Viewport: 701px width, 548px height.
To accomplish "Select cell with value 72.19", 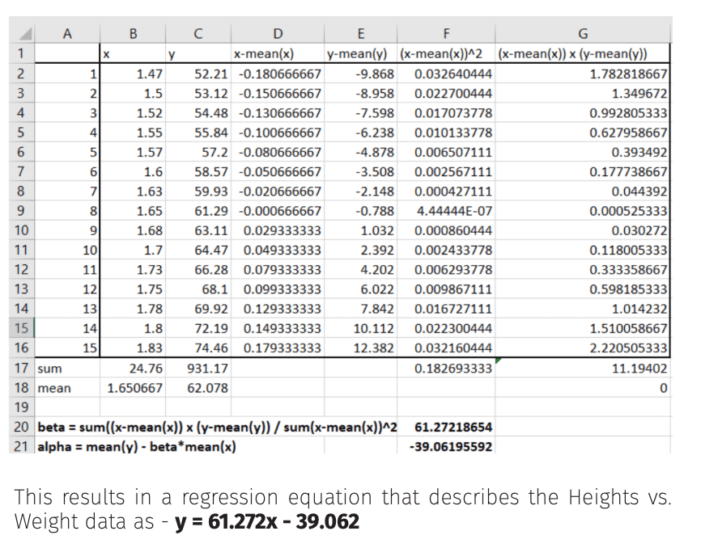I will [x=198, y=328].
